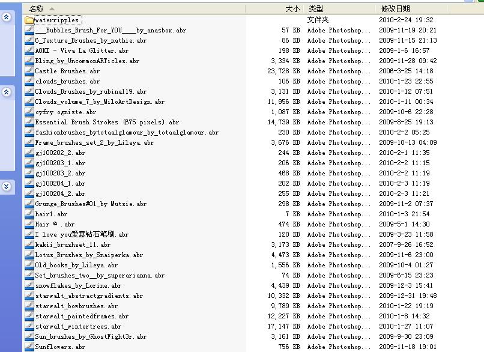Click the 14,739 KB size value
484x352 pixels.
pos(283,122)
